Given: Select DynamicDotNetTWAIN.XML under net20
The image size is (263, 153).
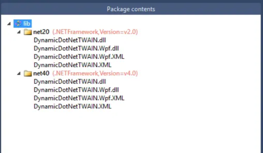Looking at the screenshot, I should coord(72,65).
